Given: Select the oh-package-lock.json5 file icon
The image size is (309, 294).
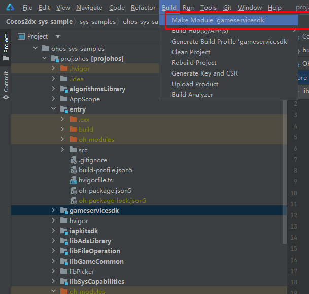Looking at the screenshot, I should tap(73, 200).
